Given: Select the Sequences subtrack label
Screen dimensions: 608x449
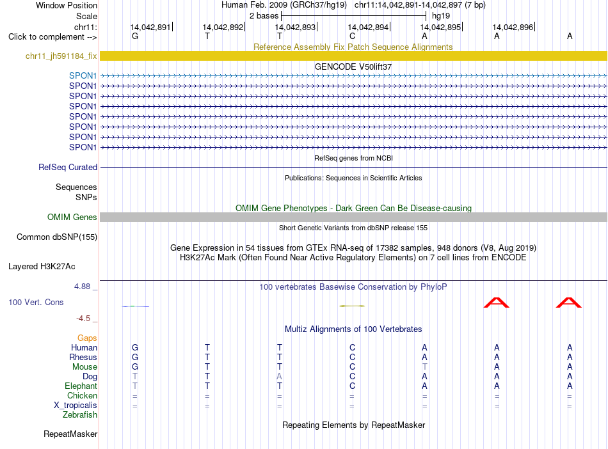Looking at the screenshot, I should point(76,187).
